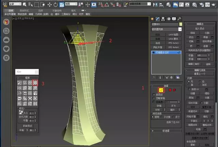Viewport: 218px width, 147px height.
Task: Switch to Polygon sub-object red square icon
Action: [x=170, y=90]
